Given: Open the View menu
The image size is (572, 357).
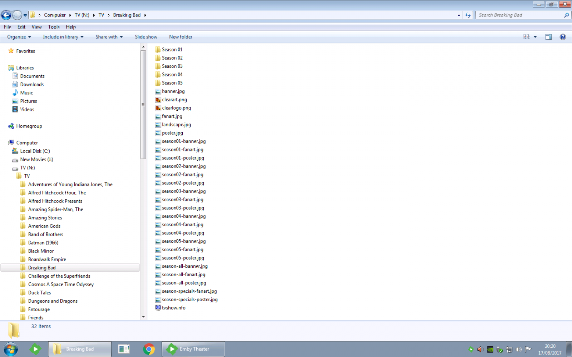Looking at the screenshot, I should point(36,27).
